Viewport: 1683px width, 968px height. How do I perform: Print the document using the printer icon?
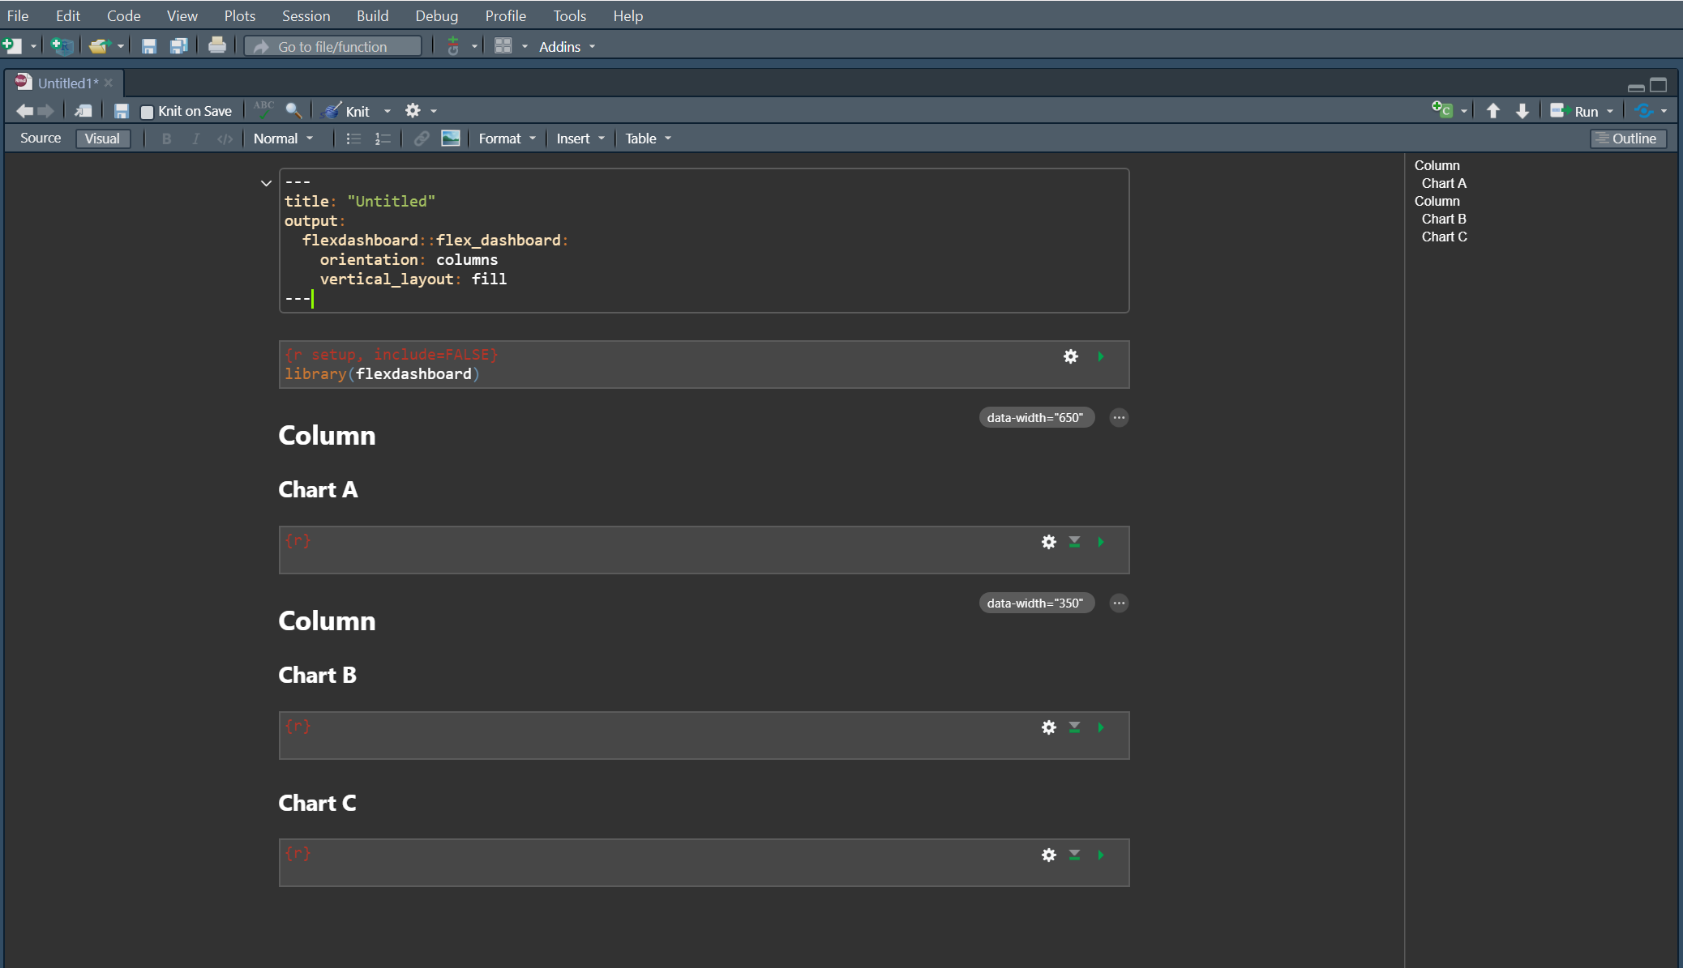[216, 45]
